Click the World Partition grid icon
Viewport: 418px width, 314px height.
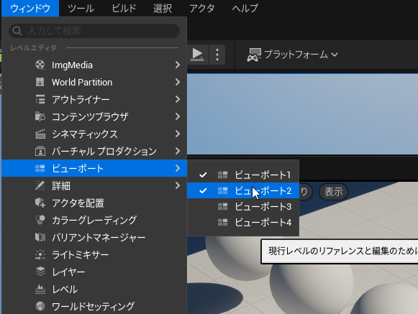pyautogui.click(x=40, y=82)
